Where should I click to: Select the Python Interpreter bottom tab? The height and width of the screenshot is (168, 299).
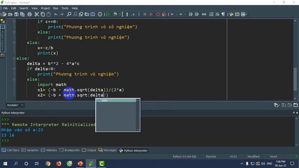(x=133, y=150)
